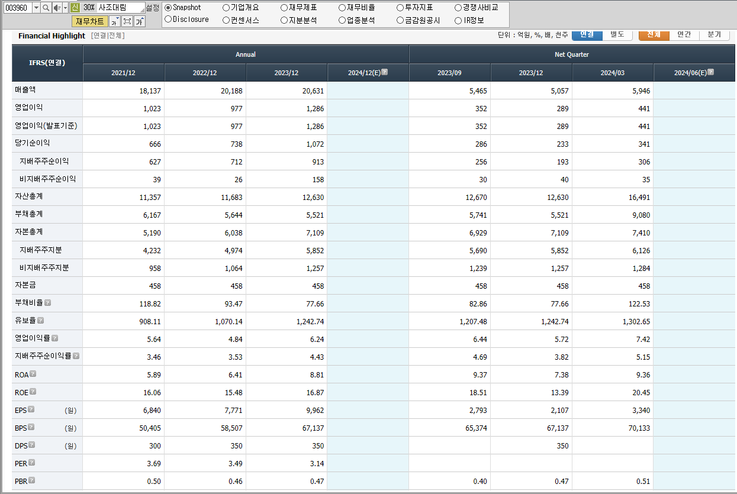Click help icon beside ROE
The height and width of the screenshot is (494, 737).
click(33, 392)
